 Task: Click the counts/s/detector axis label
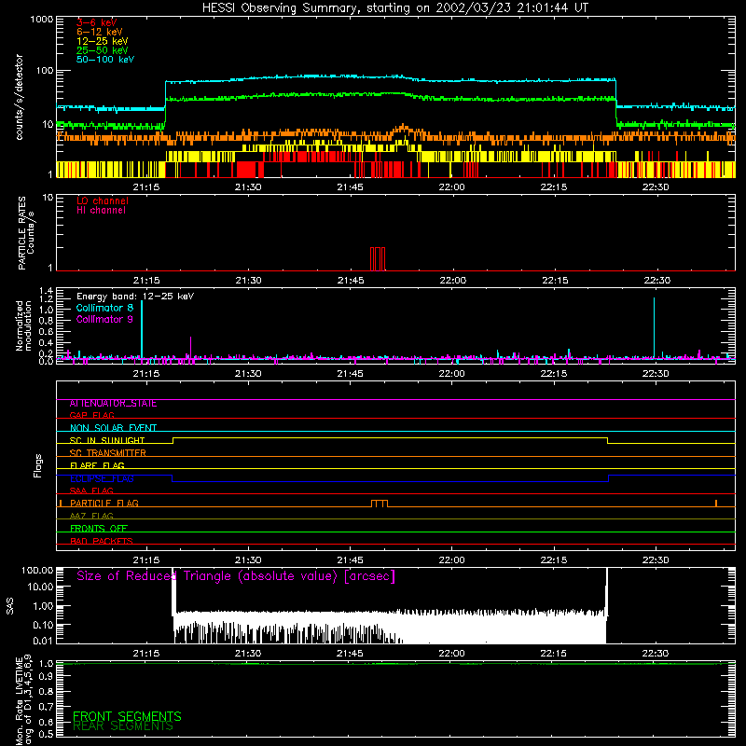[19, 97]
